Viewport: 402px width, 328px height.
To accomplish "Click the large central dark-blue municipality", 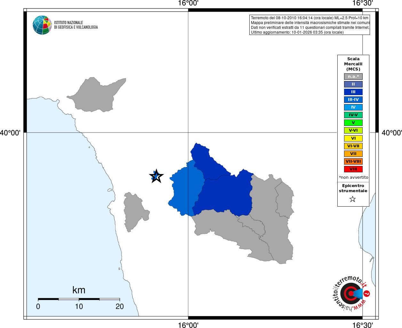I will (x=226, y=195).
